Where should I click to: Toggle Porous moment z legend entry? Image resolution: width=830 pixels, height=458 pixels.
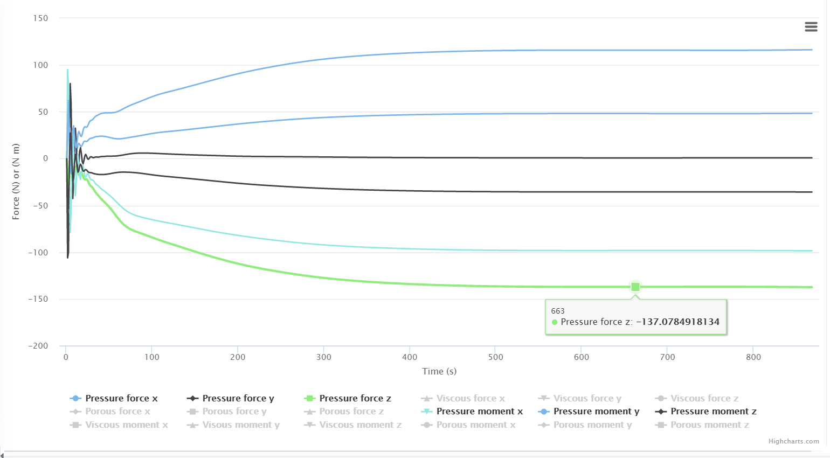[709, 425]
